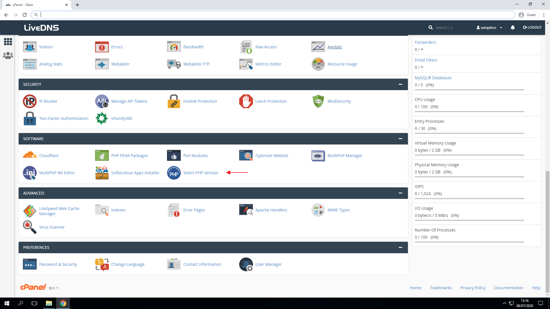This screenshot has height=309, width=550.
Task: Click the LiteSpeed Web Cache Manager icon
Action: [30, 211]
